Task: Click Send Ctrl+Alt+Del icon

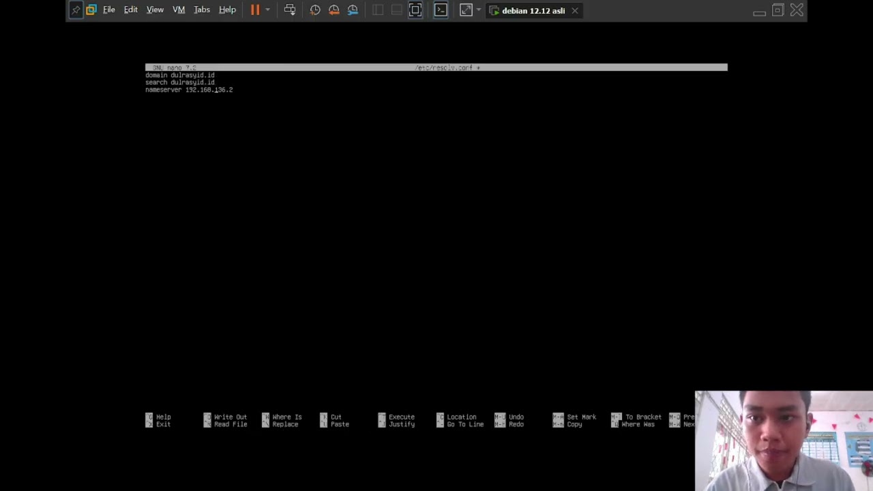Action: click(290, 10)
